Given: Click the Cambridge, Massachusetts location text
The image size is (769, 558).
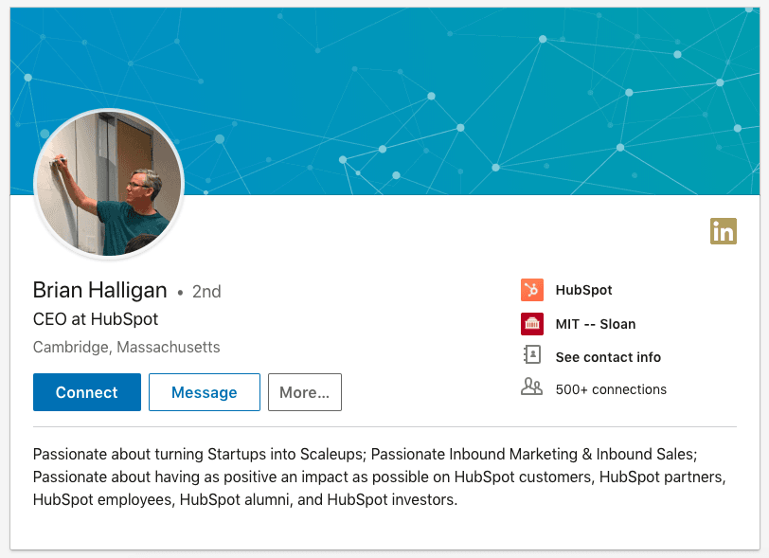Looking at the screenshot, I should click(126, 348).
